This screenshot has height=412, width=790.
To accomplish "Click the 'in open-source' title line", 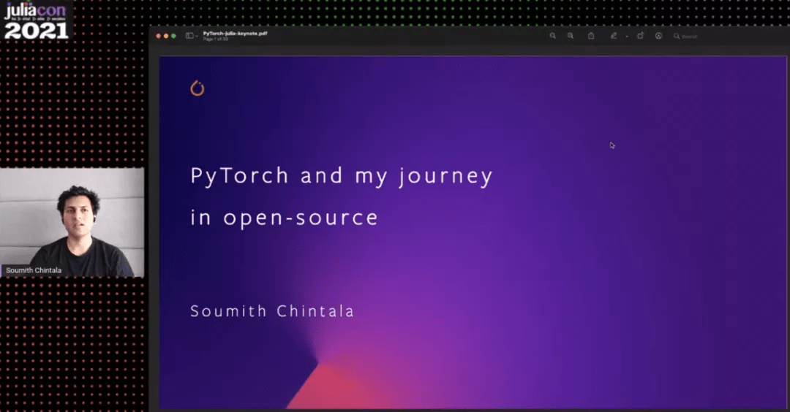I will [x=284, y=218].
